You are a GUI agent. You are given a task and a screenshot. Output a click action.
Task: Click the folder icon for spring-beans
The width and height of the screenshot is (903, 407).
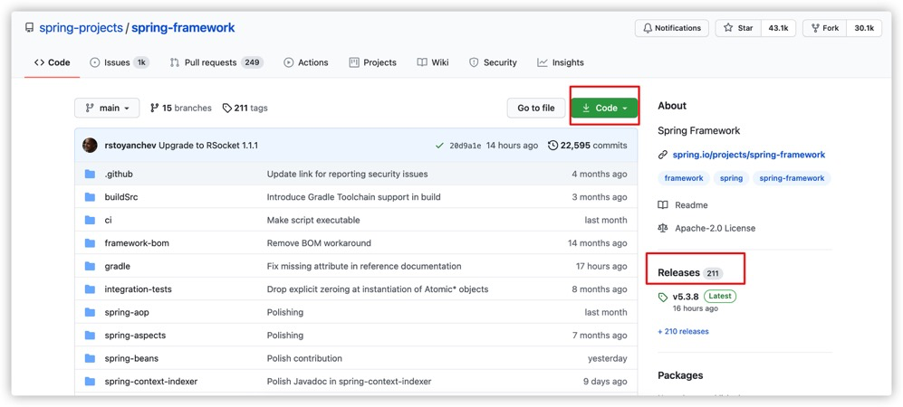click(90, 358)
